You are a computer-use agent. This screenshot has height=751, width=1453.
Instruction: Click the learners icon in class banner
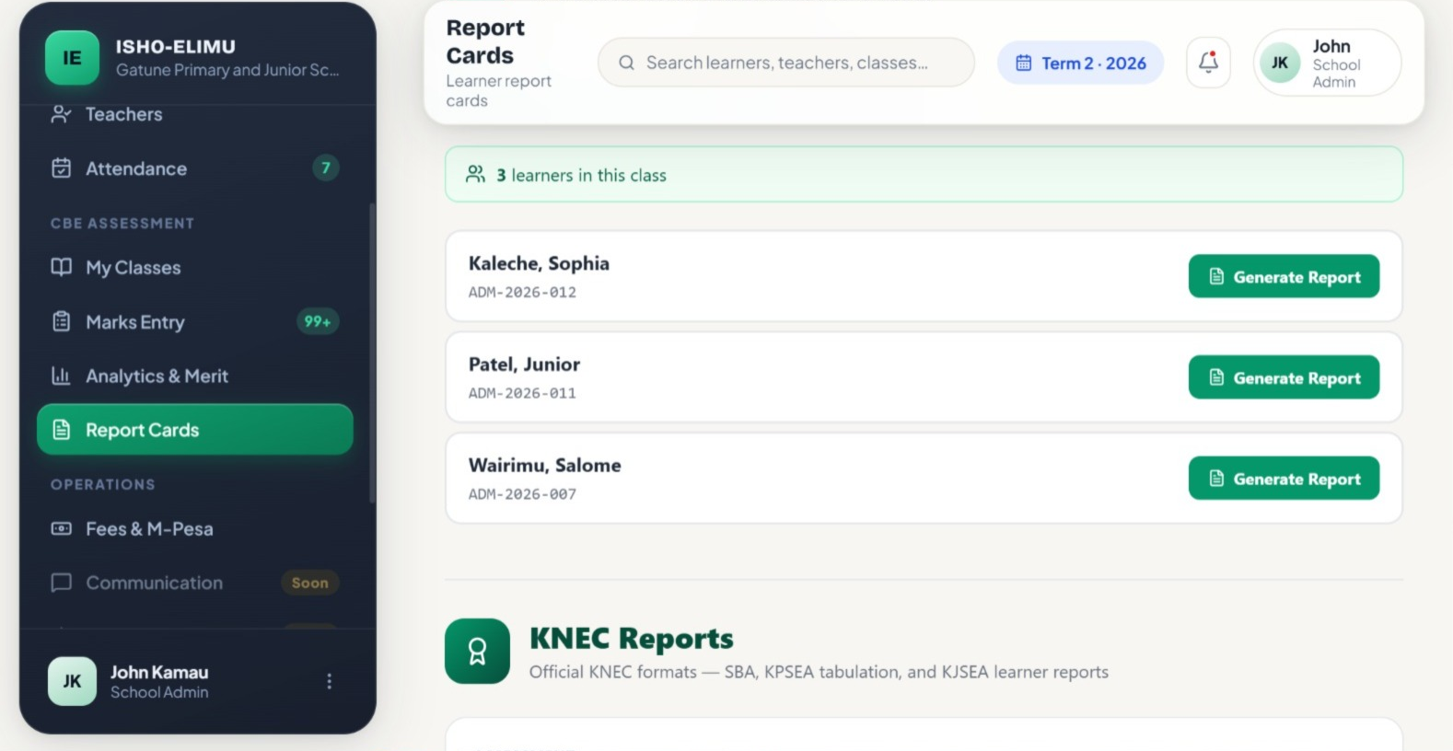(x=475, y=174)
